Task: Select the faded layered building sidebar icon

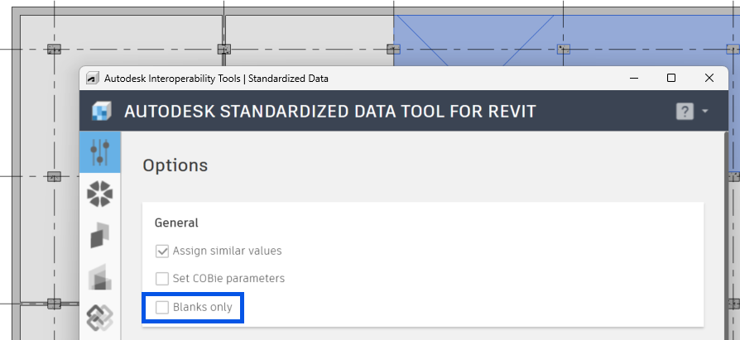Action: (x=99, y=277)
